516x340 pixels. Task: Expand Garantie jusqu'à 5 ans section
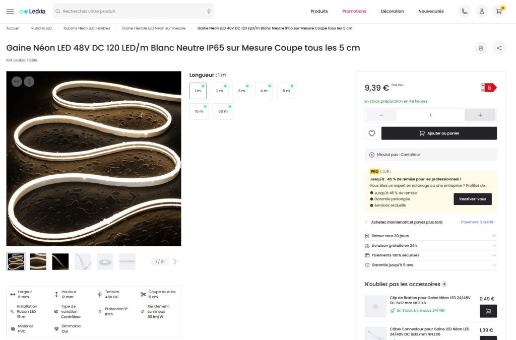(430, 265)
